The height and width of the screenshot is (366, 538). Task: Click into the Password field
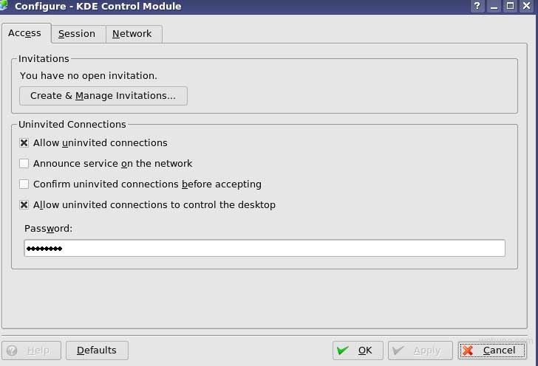(x=265, y=248)
